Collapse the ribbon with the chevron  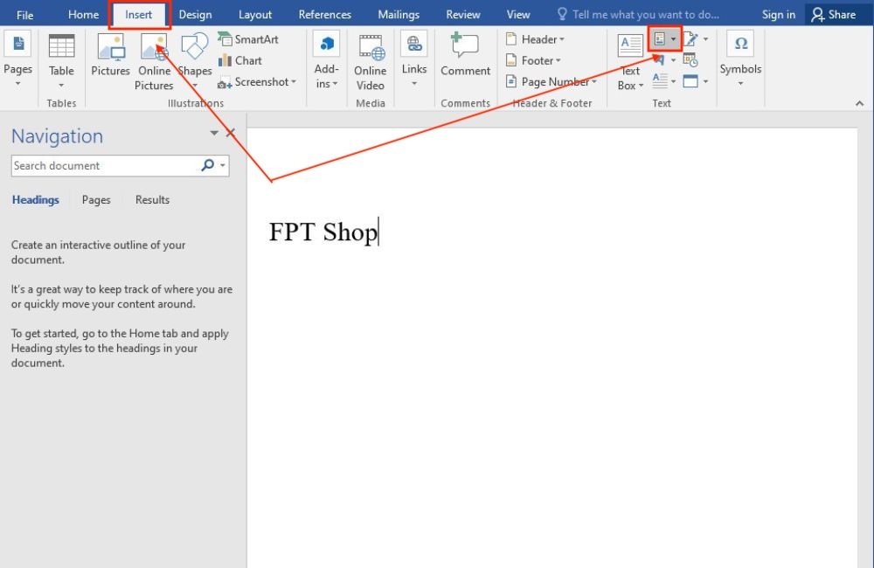click(x=859, y=104)
